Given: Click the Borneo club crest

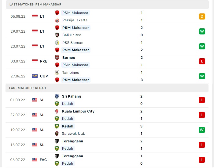Looking at the screenshot, I should pos(57,58).
